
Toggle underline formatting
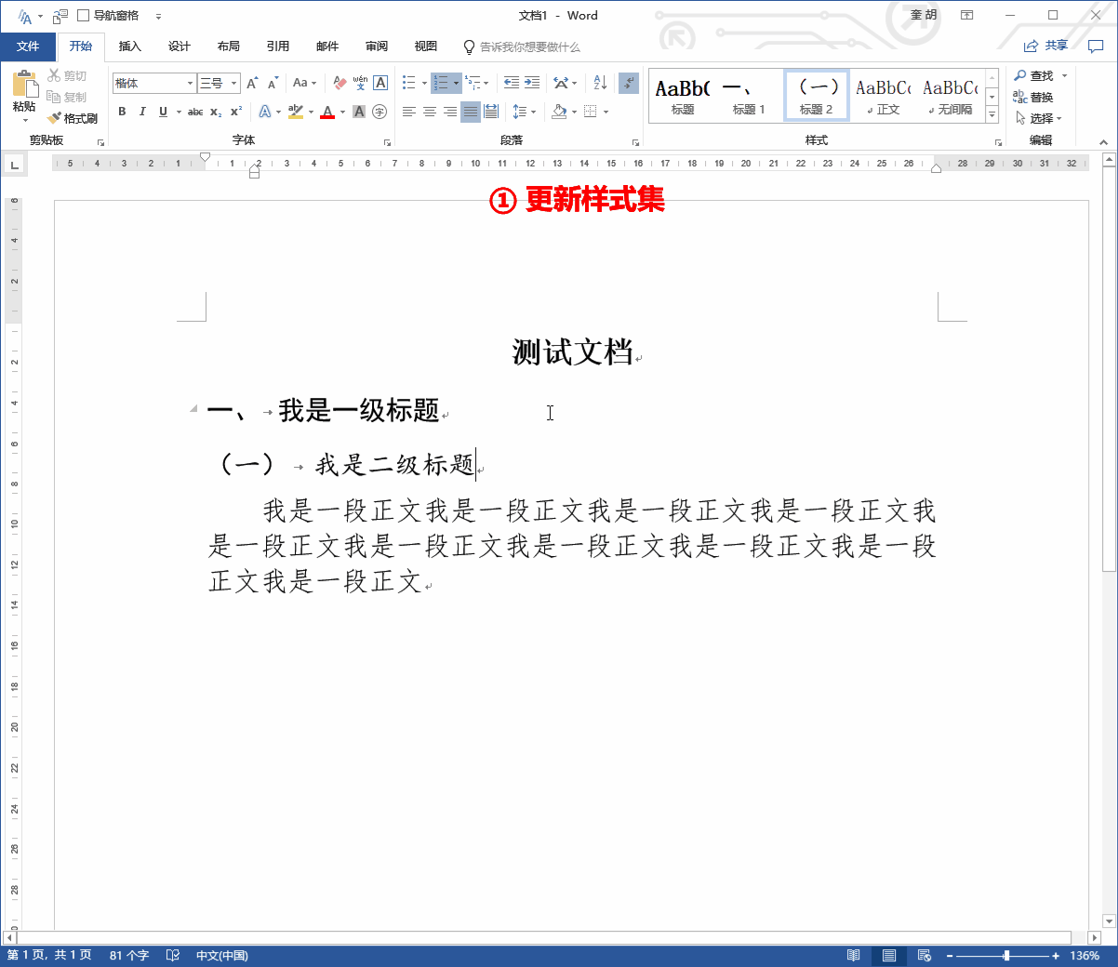pos(163,112)
